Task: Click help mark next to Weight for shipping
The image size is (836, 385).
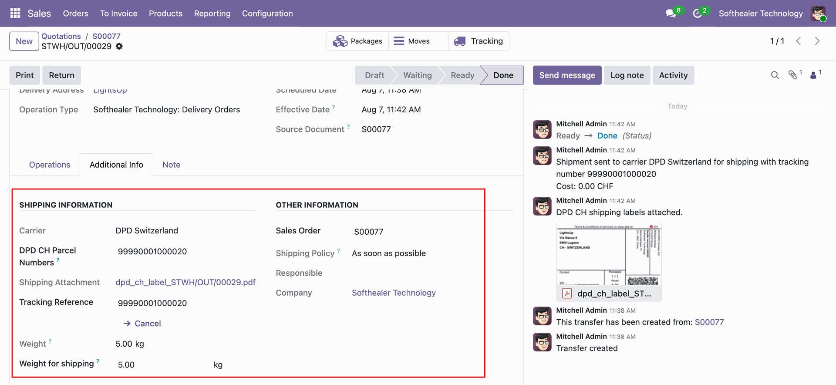Action: (x=98, y=361)
